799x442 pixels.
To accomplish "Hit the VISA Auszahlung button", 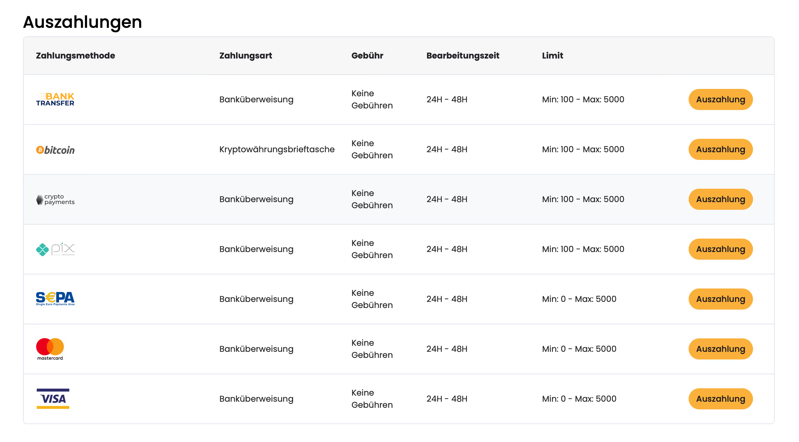I will pos(720,399).
